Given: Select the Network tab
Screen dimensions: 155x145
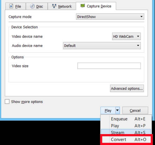Looking at the screenshot, I should tap(62, 6).
